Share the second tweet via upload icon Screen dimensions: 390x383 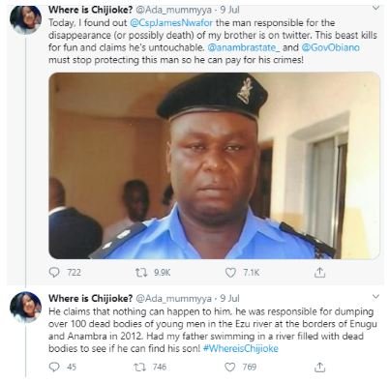[x=319, y=367]
